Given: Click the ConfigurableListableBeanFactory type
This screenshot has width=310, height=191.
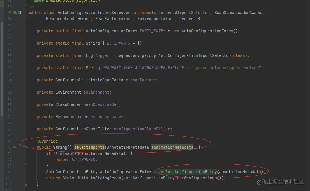Looking at the screenshot, I should pyautogui.click(x=91, y=80).
